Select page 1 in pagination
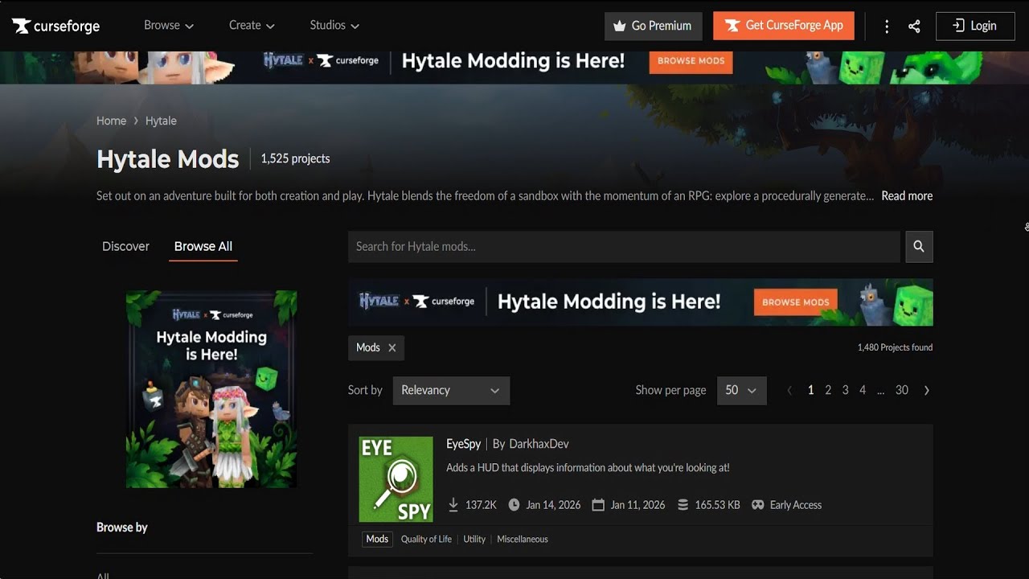Screen dimensions: 1029x579 [810, 390]
